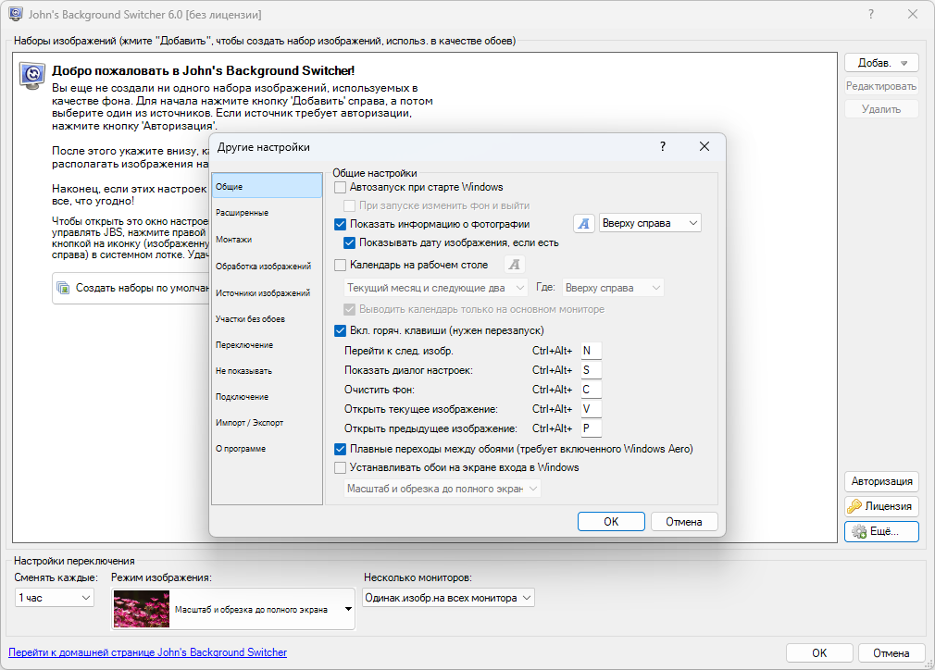The image size is (935, 670).
Task: Click the main window help question mark
Action: 870,15
